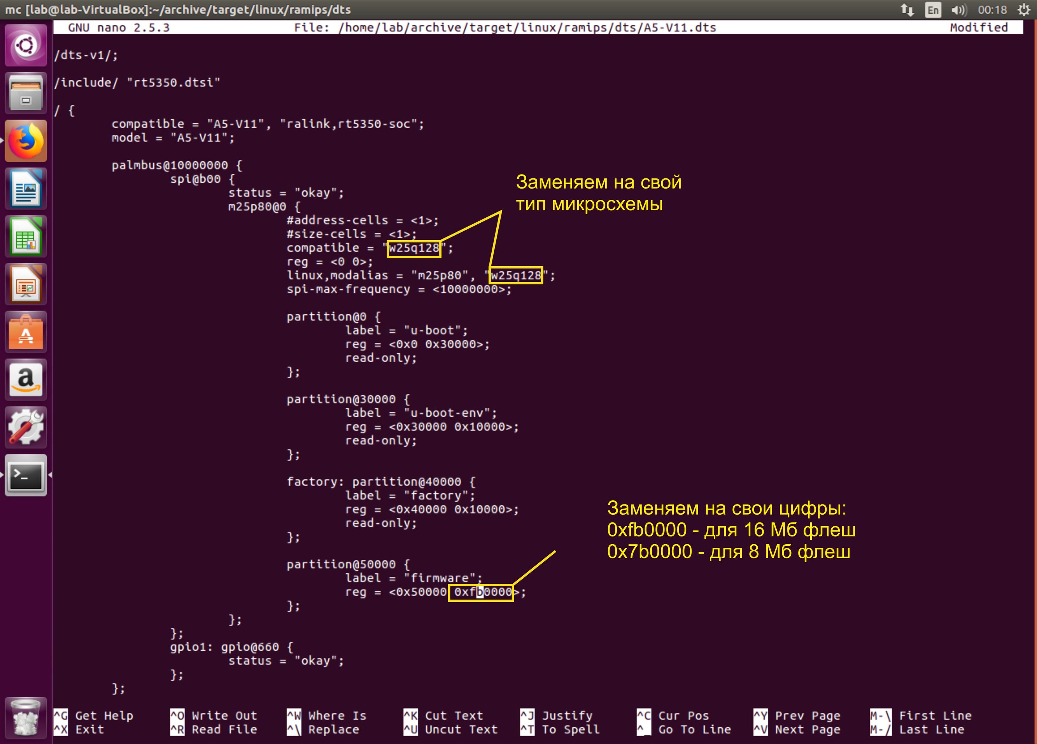Click the top-level compatible = "A5-V11" line
The width and height of the screenshot is (1037, 744).
[x=268, y=124]
